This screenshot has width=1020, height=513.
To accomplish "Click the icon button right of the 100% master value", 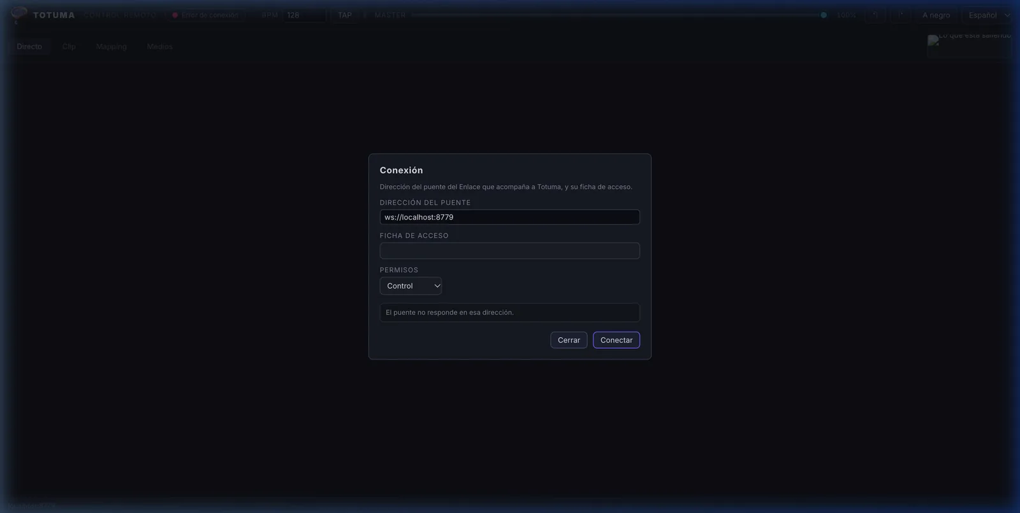I will click(x=875, y=15).
